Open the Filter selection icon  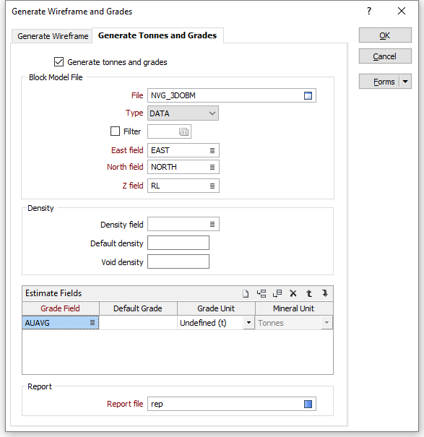coord(183,132)
